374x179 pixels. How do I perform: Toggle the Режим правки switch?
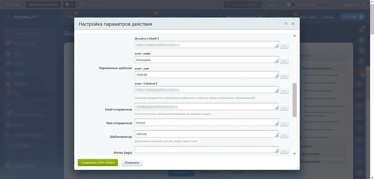290,4
